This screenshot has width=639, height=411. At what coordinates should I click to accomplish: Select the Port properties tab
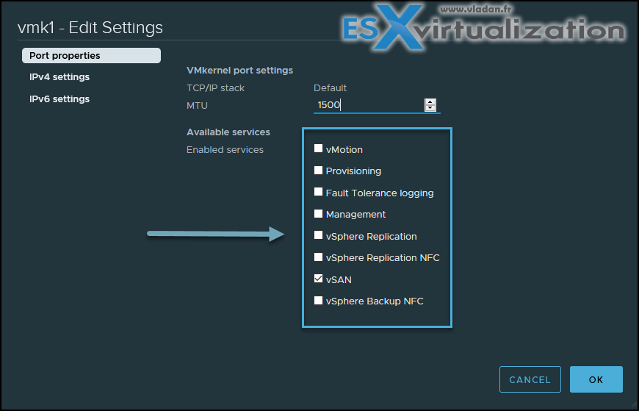click(91, 55)
